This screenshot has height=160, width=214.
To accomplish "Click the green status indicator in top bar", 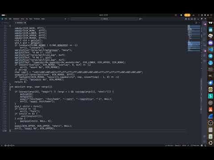I will tap(181, 15).
